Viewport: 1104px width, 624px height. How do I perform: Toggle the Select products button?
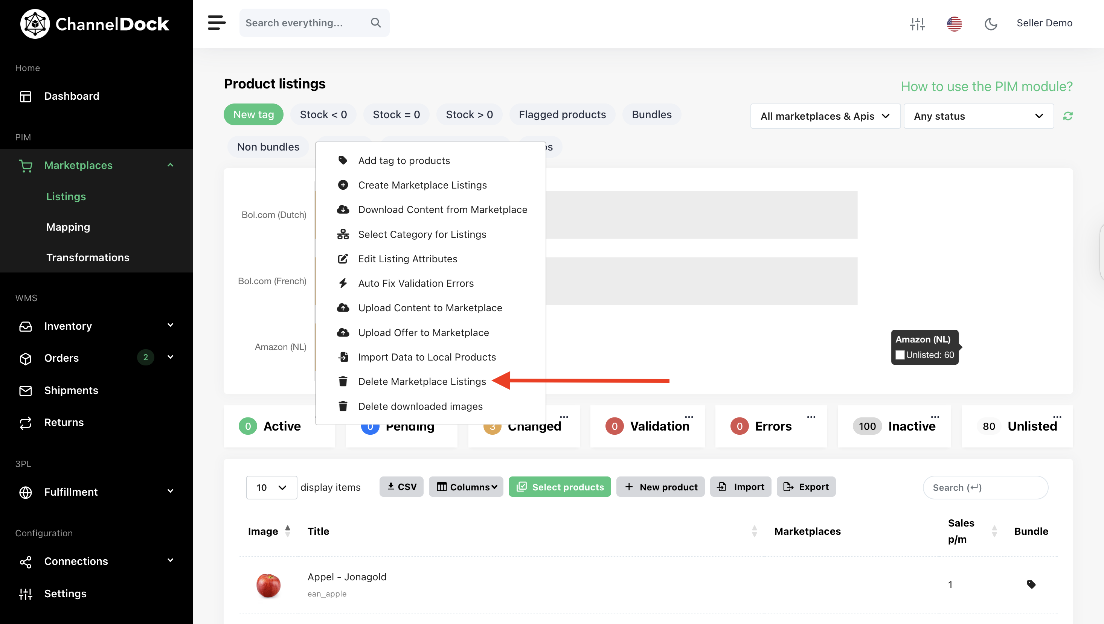point(560,487)
